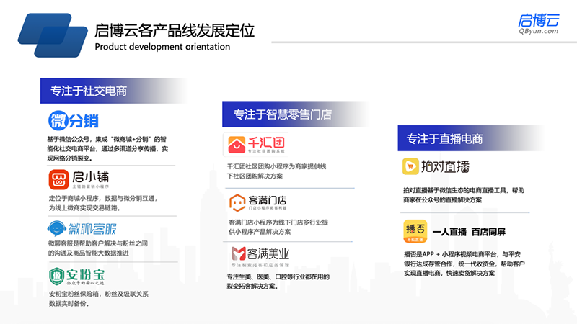Click the 客满美业 M logo icon
Image resolution: width=577 pixels, height=324 pixels.
(x=239, y=253)
